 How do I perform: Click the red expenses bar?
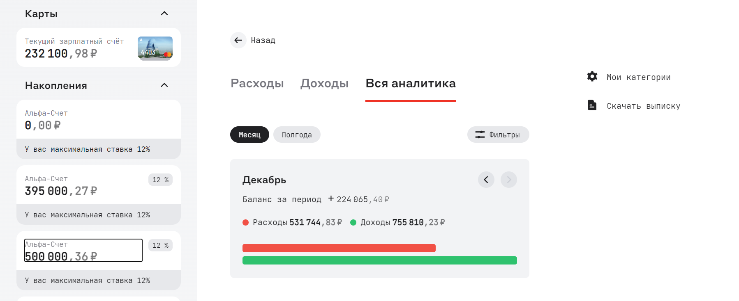339,248
